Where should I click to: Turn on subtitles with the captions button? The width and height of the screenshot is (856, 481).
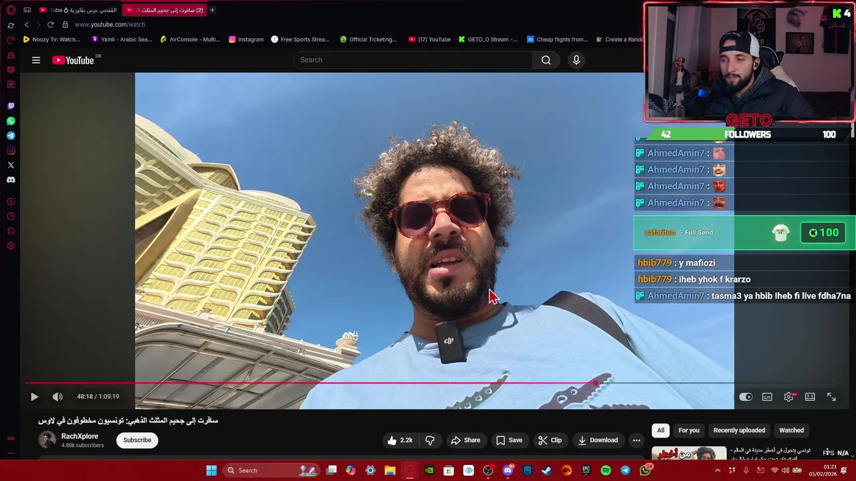click(767, 397)
